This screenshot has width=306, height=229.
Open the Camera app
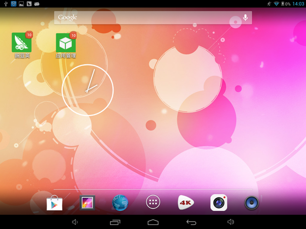click(x=219, y=203)
